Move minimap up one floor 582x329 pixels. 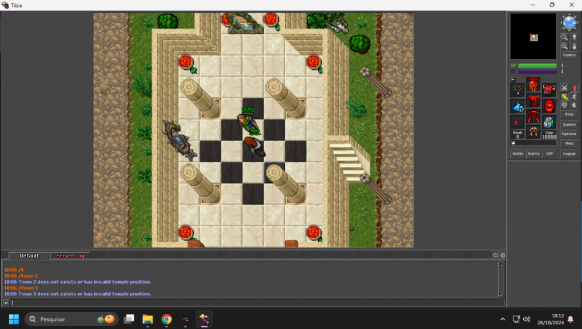tap(574, 37)
